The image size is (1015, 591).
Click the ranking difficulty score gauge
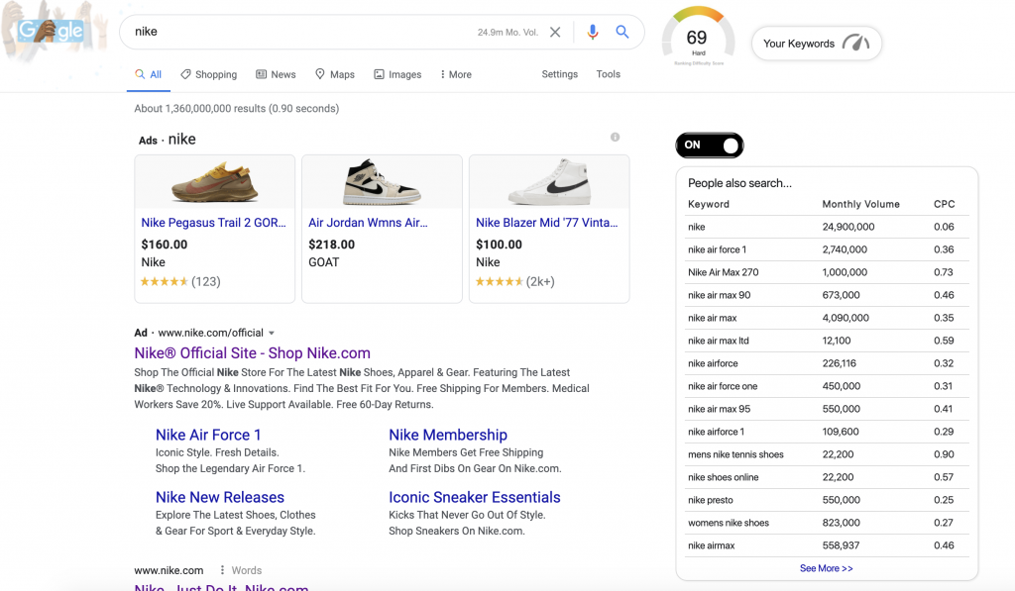coord(697,38)
